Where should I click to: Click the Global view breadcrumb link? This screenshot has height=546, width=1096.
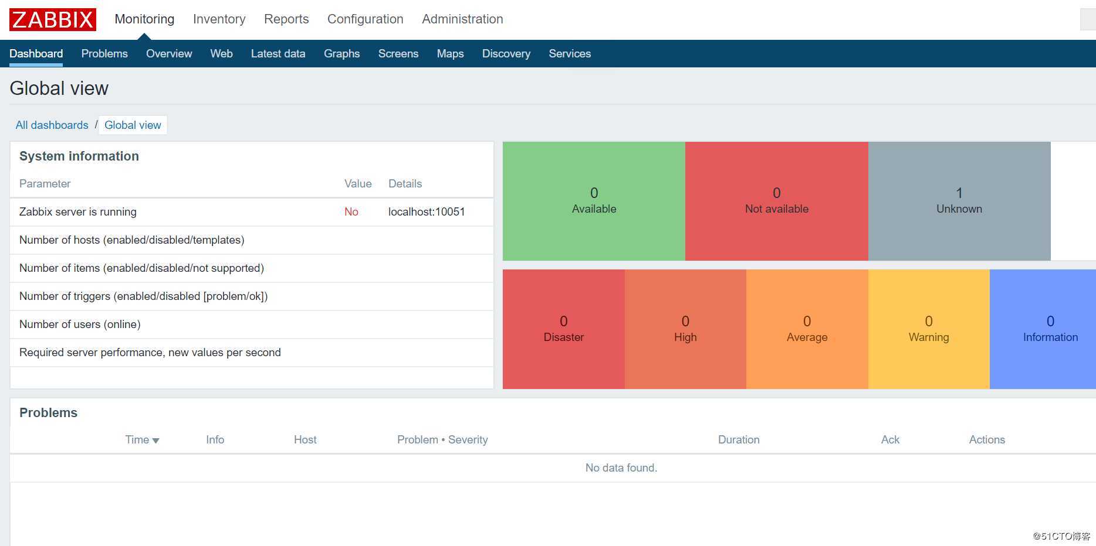133,125
